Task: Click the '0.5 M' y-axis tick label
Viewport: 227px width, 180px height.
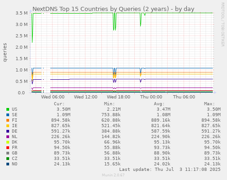Action: click(21, 81)
